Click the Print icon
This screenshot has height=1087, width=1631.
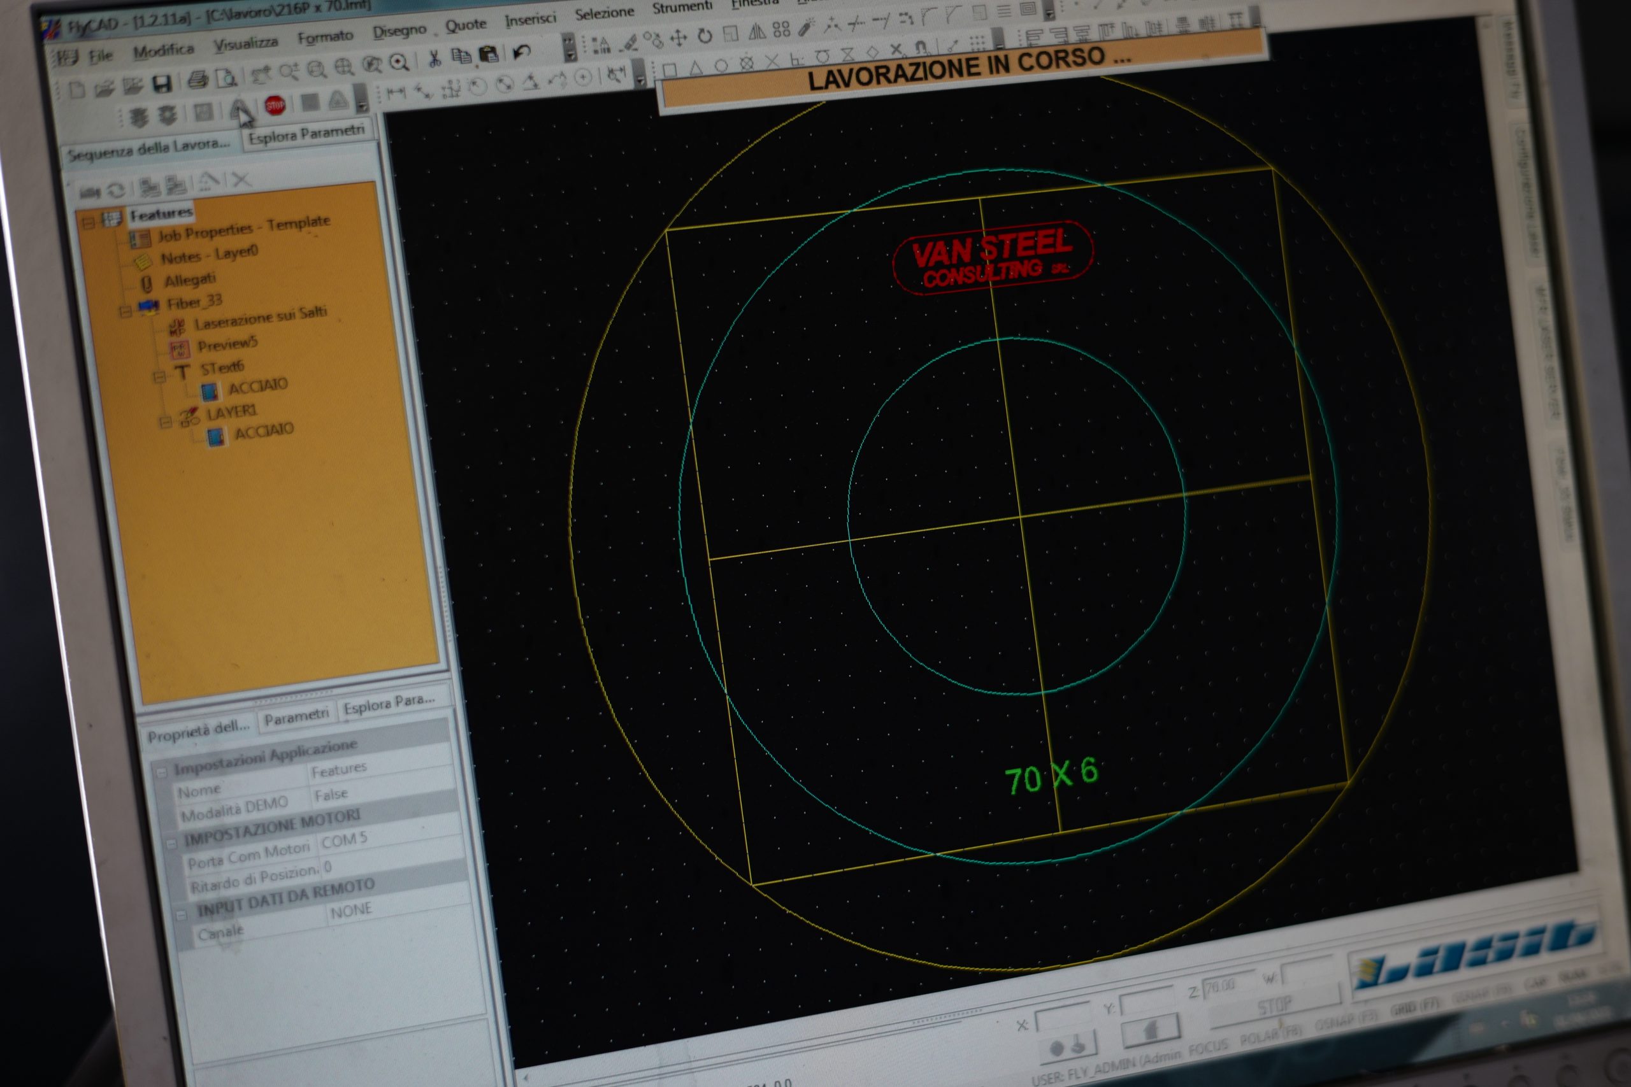(198, 81)
